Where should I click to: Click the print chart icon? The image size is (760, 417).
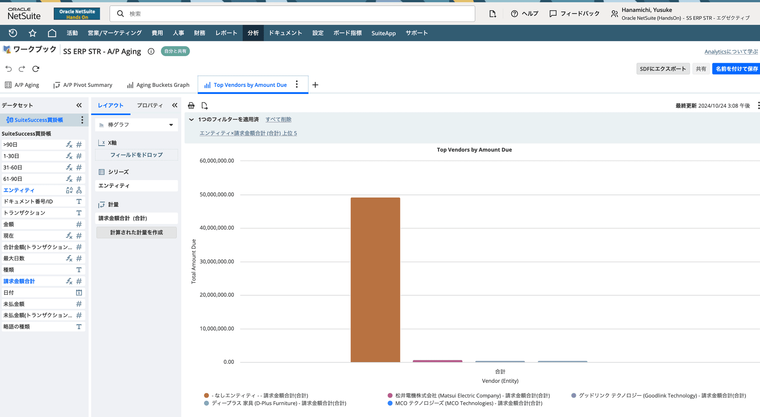click(191, 105)
